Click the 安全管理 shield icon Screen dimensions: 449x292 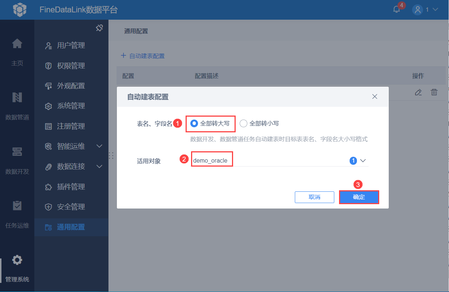48,207
